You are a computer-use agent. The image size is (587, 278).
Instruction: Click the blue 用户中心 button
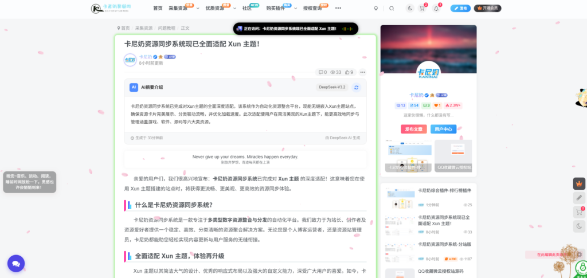pos(443,129)
